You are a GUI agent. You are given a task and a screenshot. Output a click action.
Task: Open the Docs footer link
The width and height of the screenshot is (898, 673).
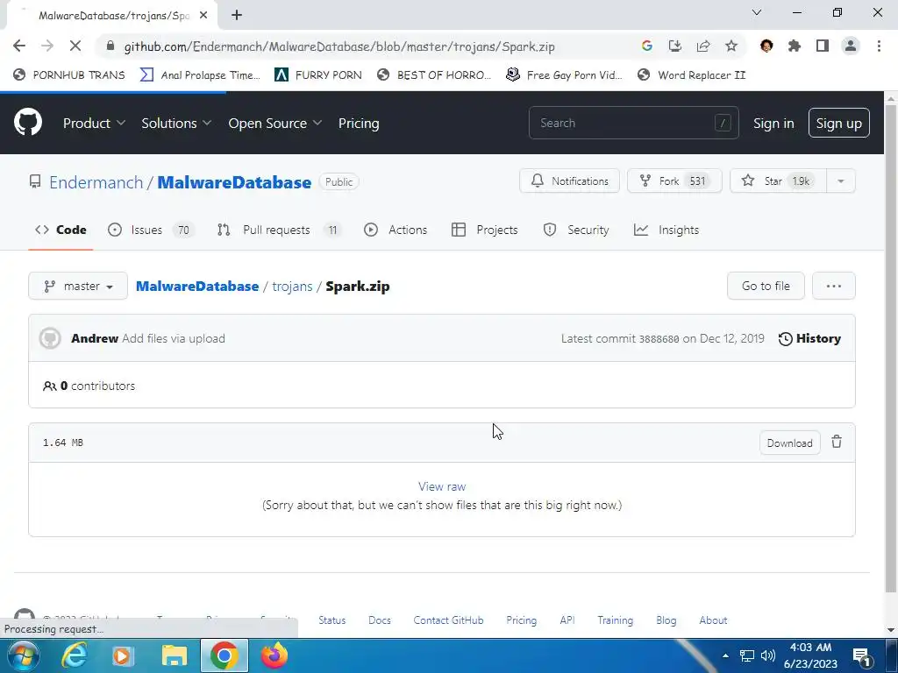380,620
